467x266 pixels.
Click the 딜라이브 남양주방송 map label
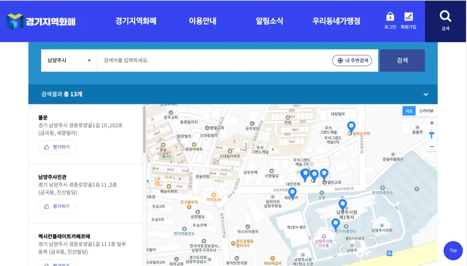coord(273,203)
